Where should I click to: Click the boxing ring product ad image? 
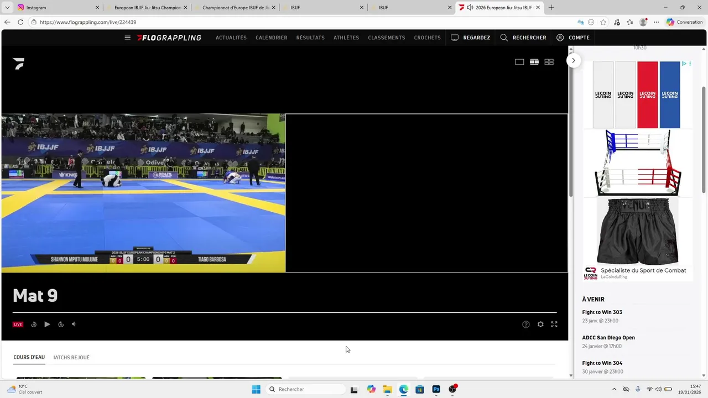638,163
